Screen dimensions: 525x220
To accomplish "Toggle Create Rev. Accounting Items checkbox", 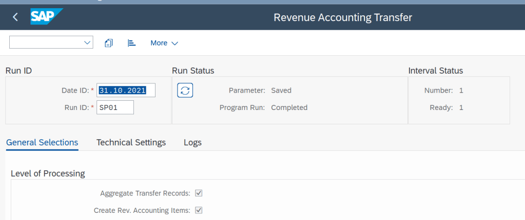I will pos(199,210).
